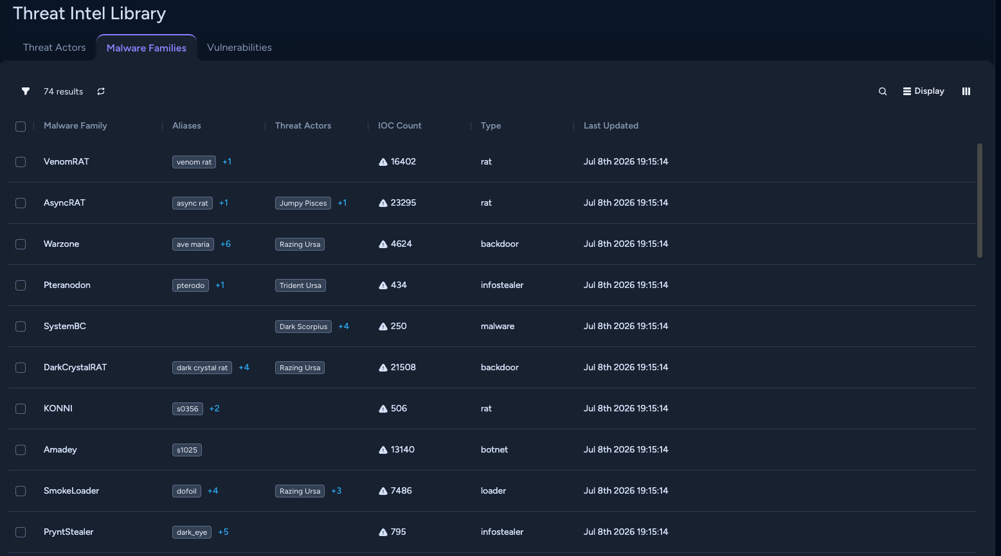Select the Malware Families tab
Screen dimensions: 1001x556
[x=147, y=48]
